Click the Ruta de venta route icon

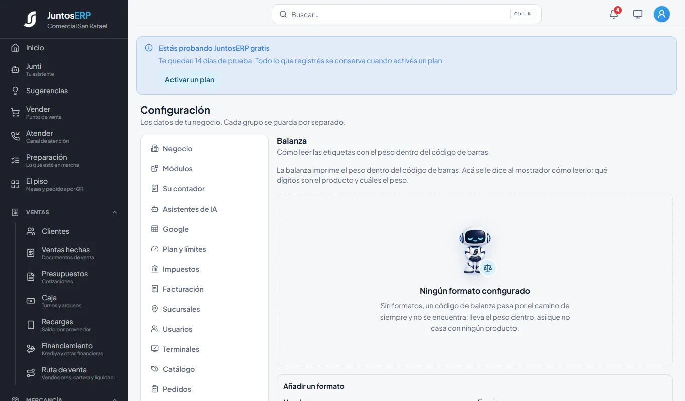[31, 373]
